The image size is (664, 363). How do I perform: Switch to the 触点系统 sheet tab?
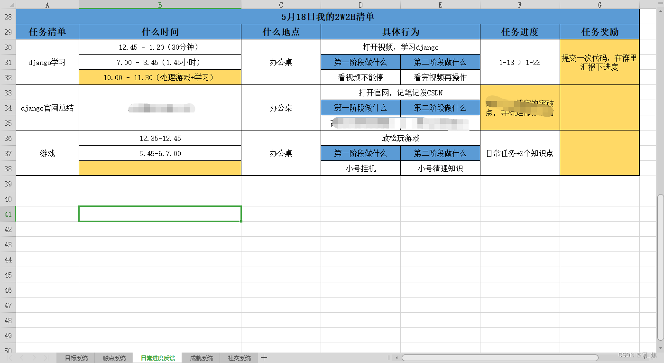114,358
